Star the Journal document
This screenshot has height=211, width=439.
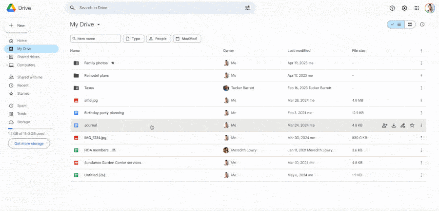412,126
